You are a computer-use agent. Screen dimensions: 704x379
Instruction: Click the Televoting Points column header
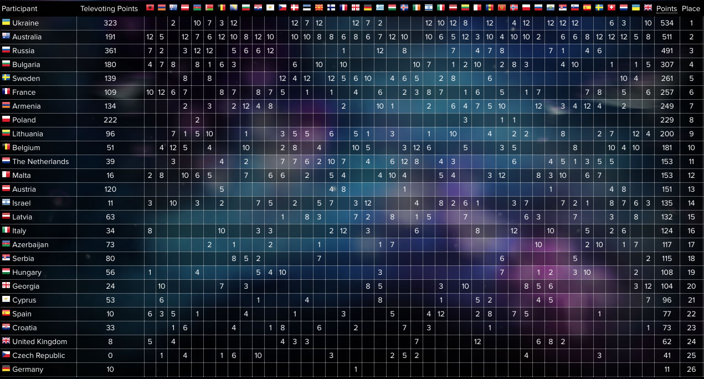[x=109, y=8]
